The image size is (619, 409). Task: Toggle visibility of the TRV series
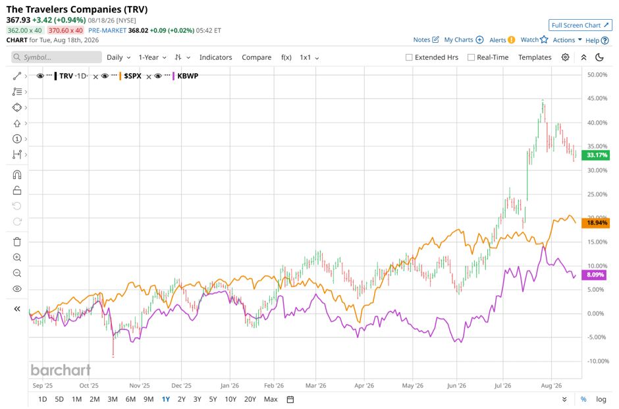[40, 76]
